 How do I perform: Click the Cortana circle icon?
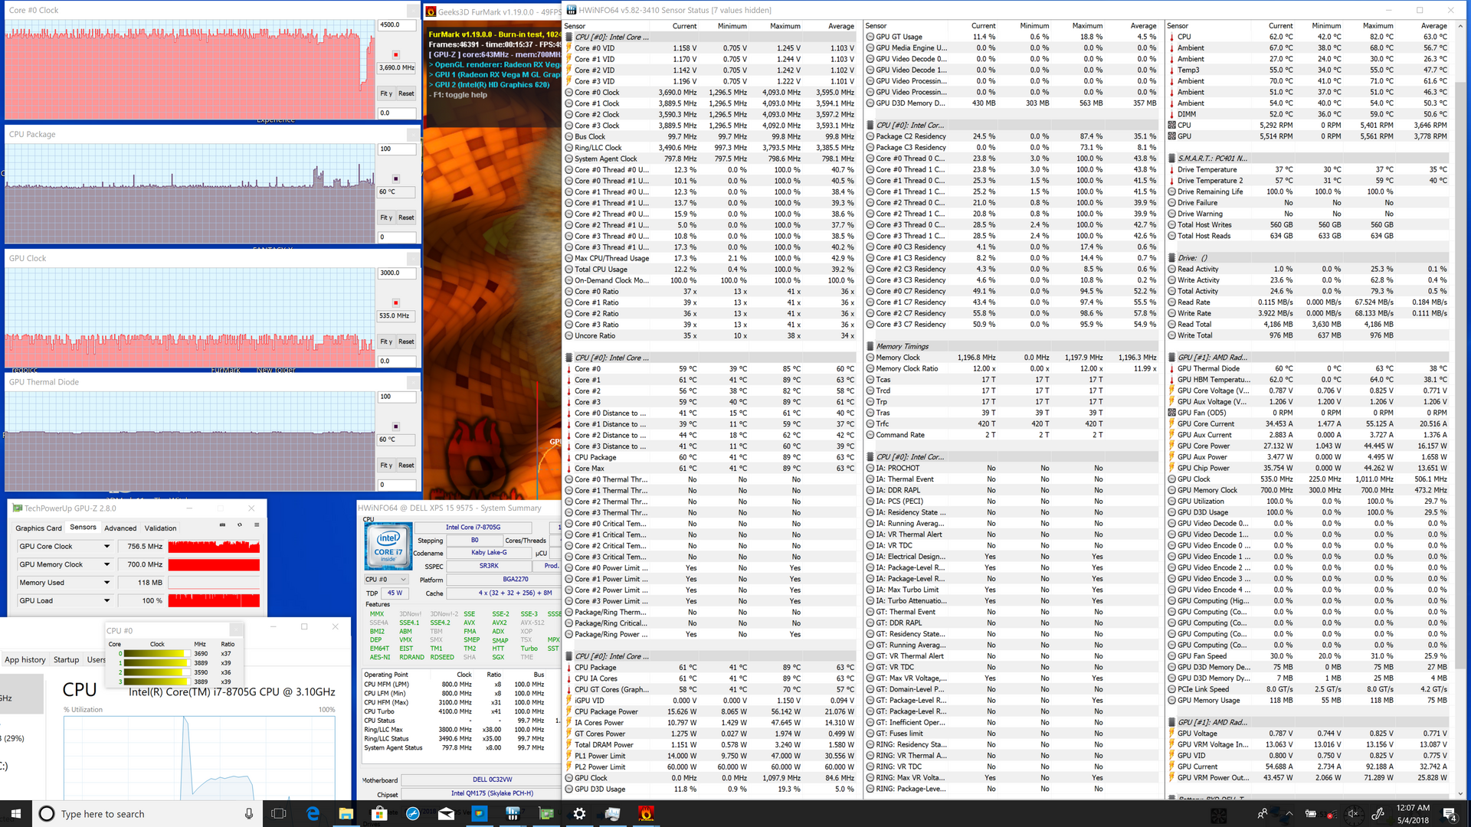(x=47, y=813)
